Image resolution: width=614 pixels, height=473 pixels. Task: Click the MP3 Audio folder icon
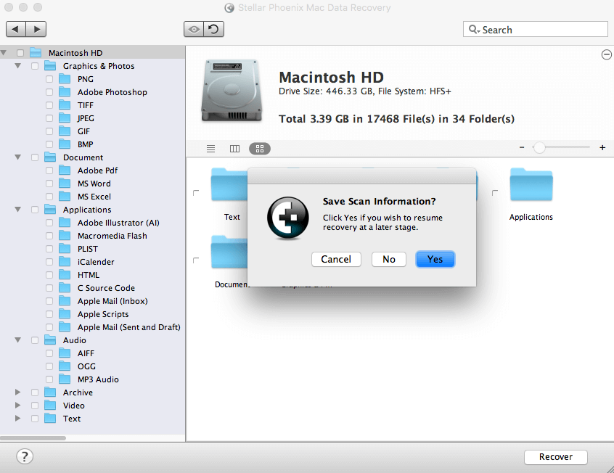(x=65, y=379)
